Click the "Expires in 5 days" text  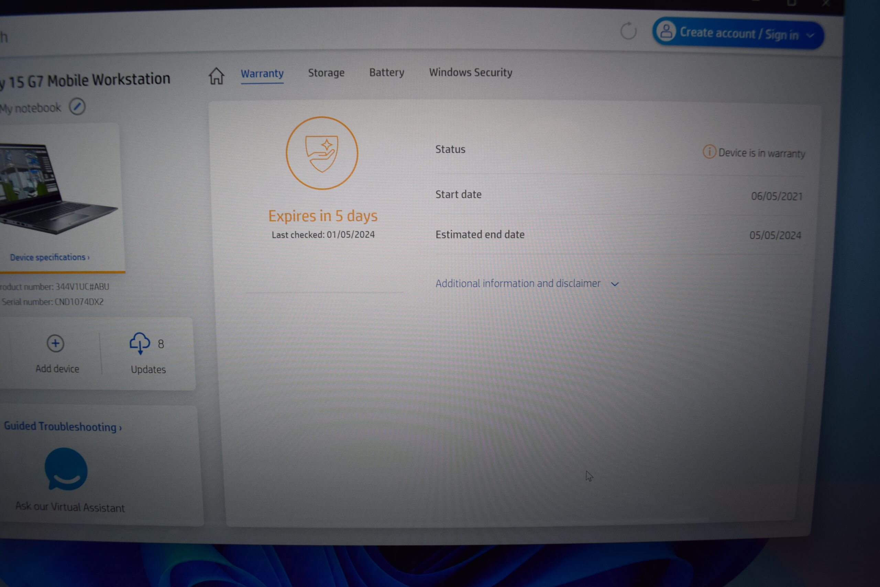pyautogui.click(x=322, y=216)
